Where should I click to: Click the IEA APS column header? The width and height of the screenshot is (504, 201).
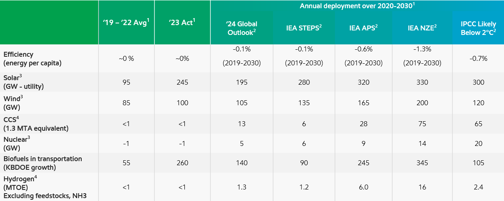tap(364, 28)
